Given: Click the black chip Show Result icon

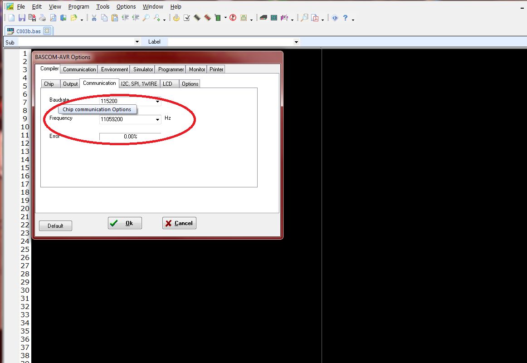Looking at the screenshot, I should point(197,18).
